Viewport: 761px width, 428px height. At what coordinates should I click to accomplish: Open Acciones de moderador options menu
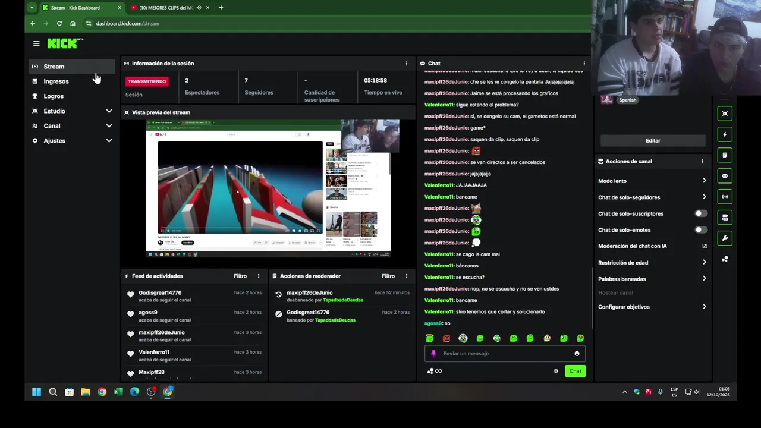pos(407,276)
